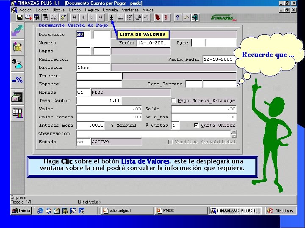
Task: Click the file cabinet sidebar icon
Action: coord(17,96)
